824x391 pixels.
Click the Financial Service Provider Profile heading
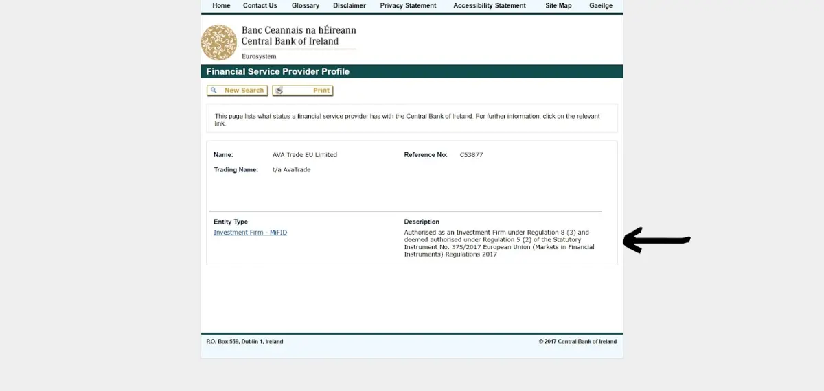(278, 71)
